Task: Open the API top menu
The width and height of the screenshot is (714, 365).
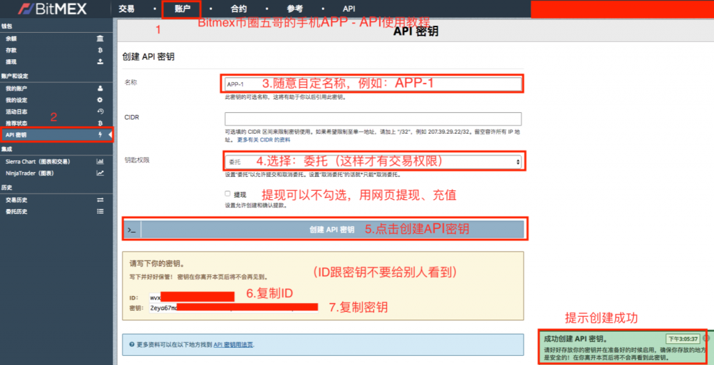Action: pos(349,8)
